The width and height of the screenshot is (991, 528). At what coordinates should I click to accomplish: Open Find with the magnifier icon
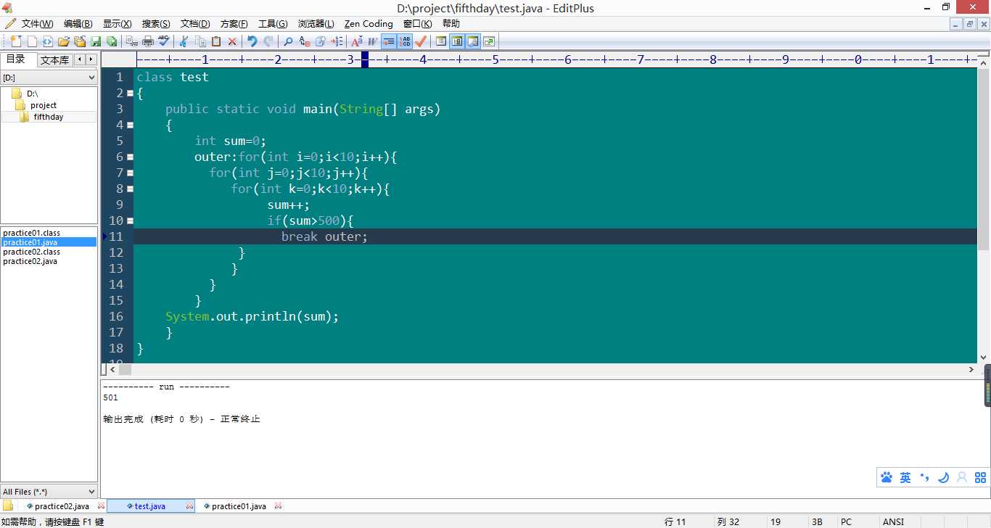pos(288,41)
